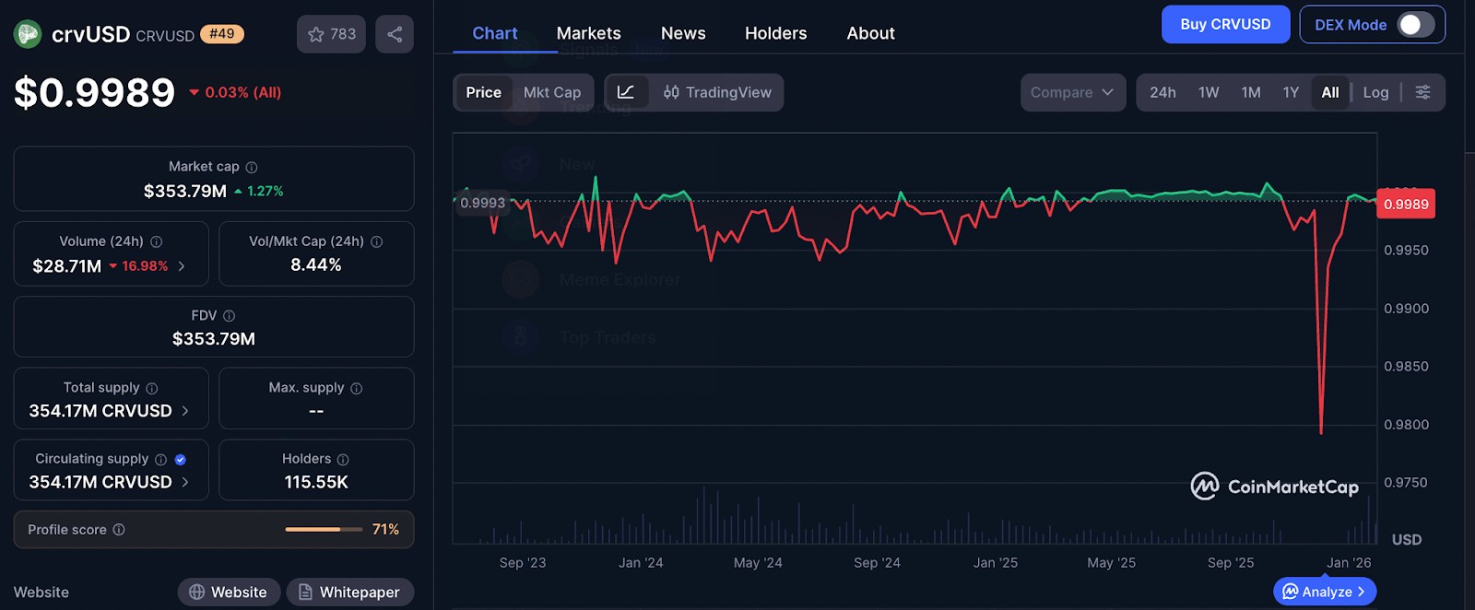Viewport: 1475px width, 610px height.
Task: Open Max. supply info icon
Action: point(357,389)
